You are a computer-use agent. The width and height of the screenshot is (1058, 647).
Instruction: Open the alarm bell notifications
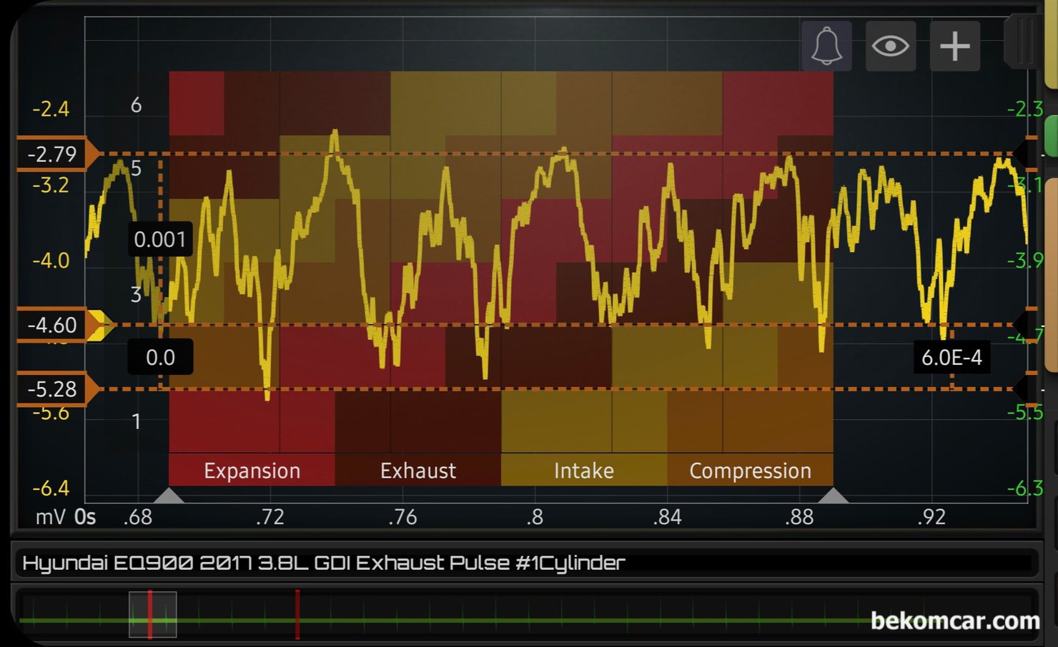[x=826, y=46]
